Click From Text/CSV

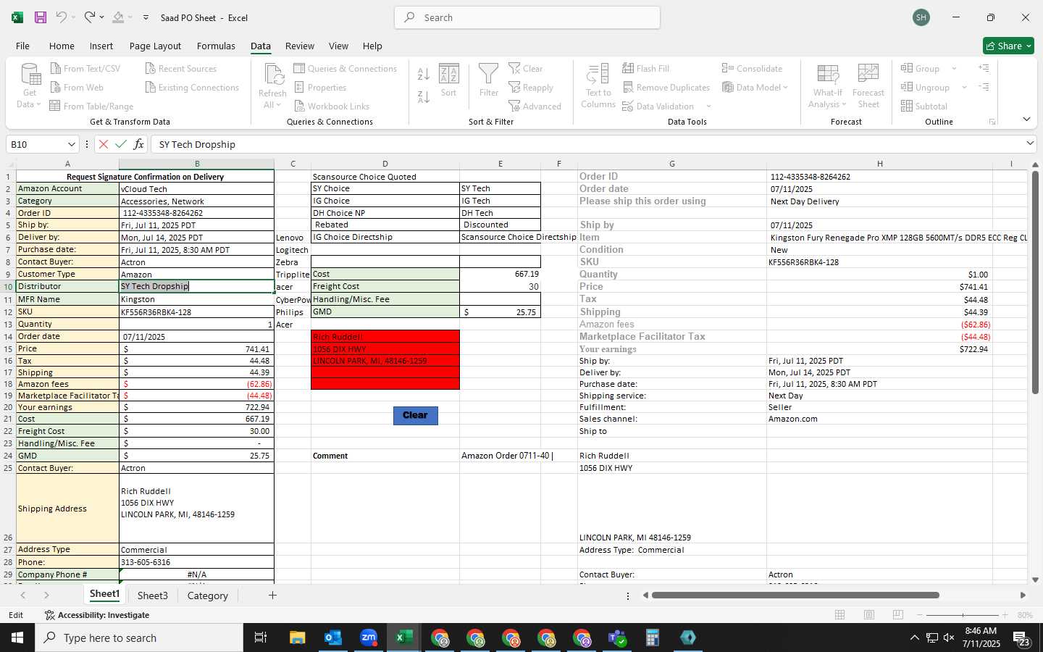coord(85,68)
